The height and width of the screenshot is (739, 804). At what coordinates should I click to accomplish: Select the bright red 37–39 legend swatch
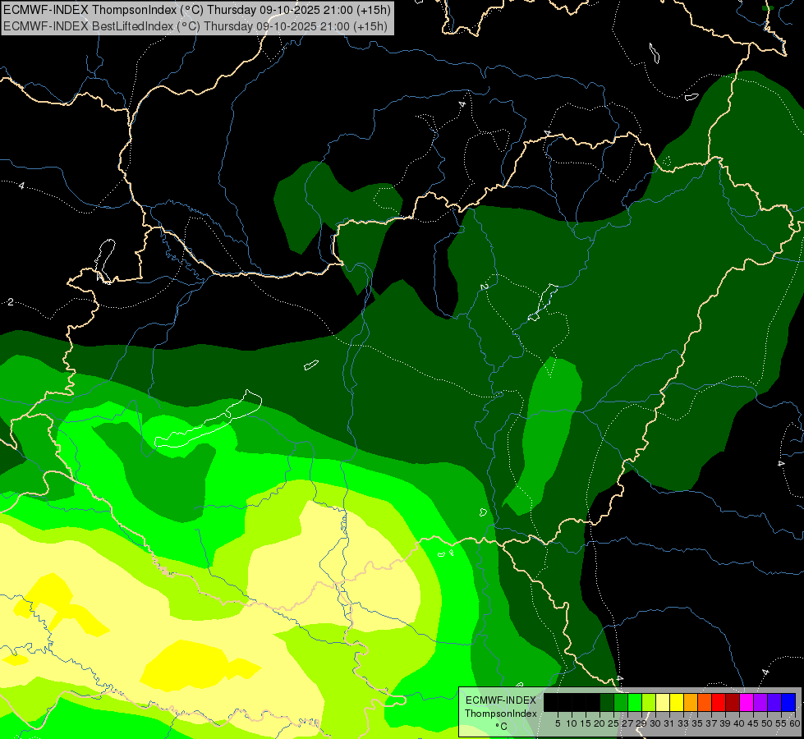click(x=719, y=702)
